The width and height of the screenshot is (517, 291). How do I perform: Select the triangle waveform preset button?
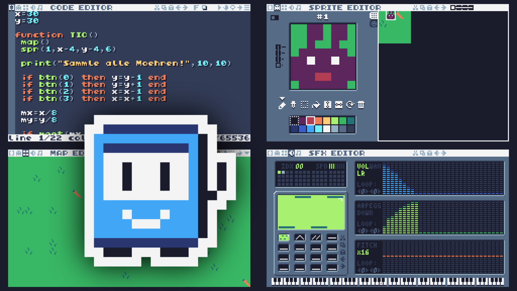tap(300, 237)
